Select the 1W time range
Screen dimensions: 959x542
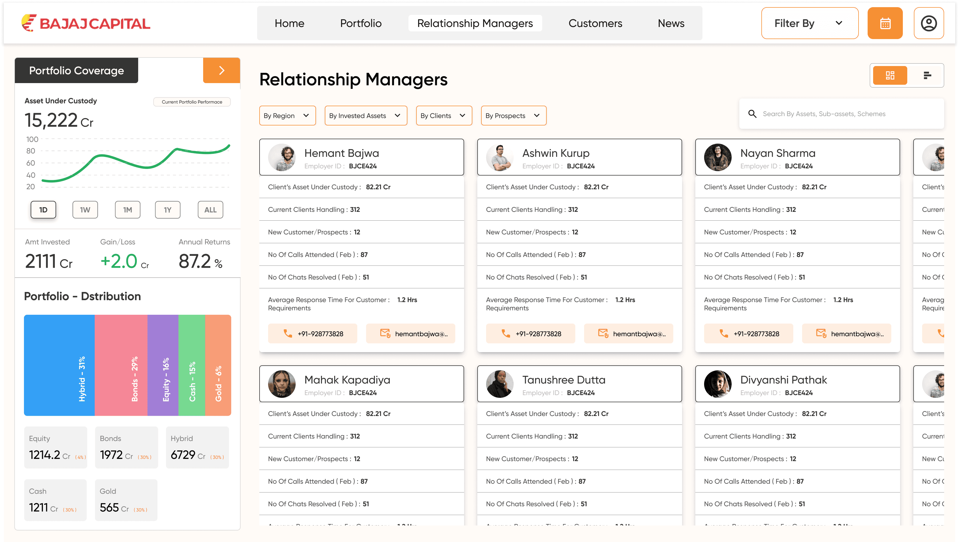click(x=85, y=210)
